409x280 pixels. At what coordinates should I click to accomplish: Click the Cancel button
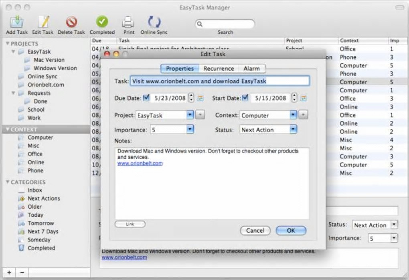(255, 230)
